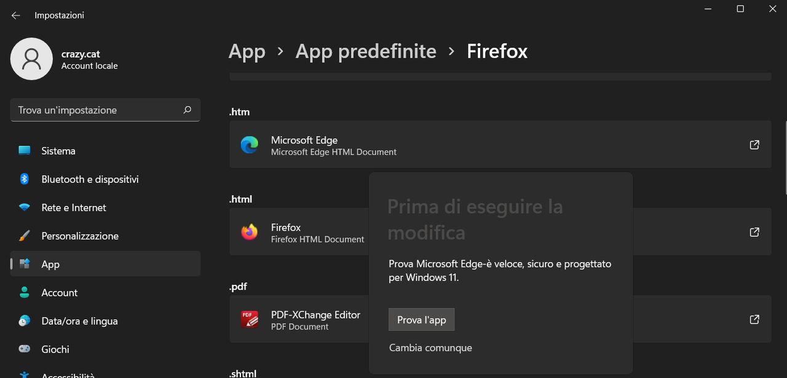Focus the Trova un'impostazione search field
Image resolution: width=787 pixels, height=378 pixels.
pos(105,110)
